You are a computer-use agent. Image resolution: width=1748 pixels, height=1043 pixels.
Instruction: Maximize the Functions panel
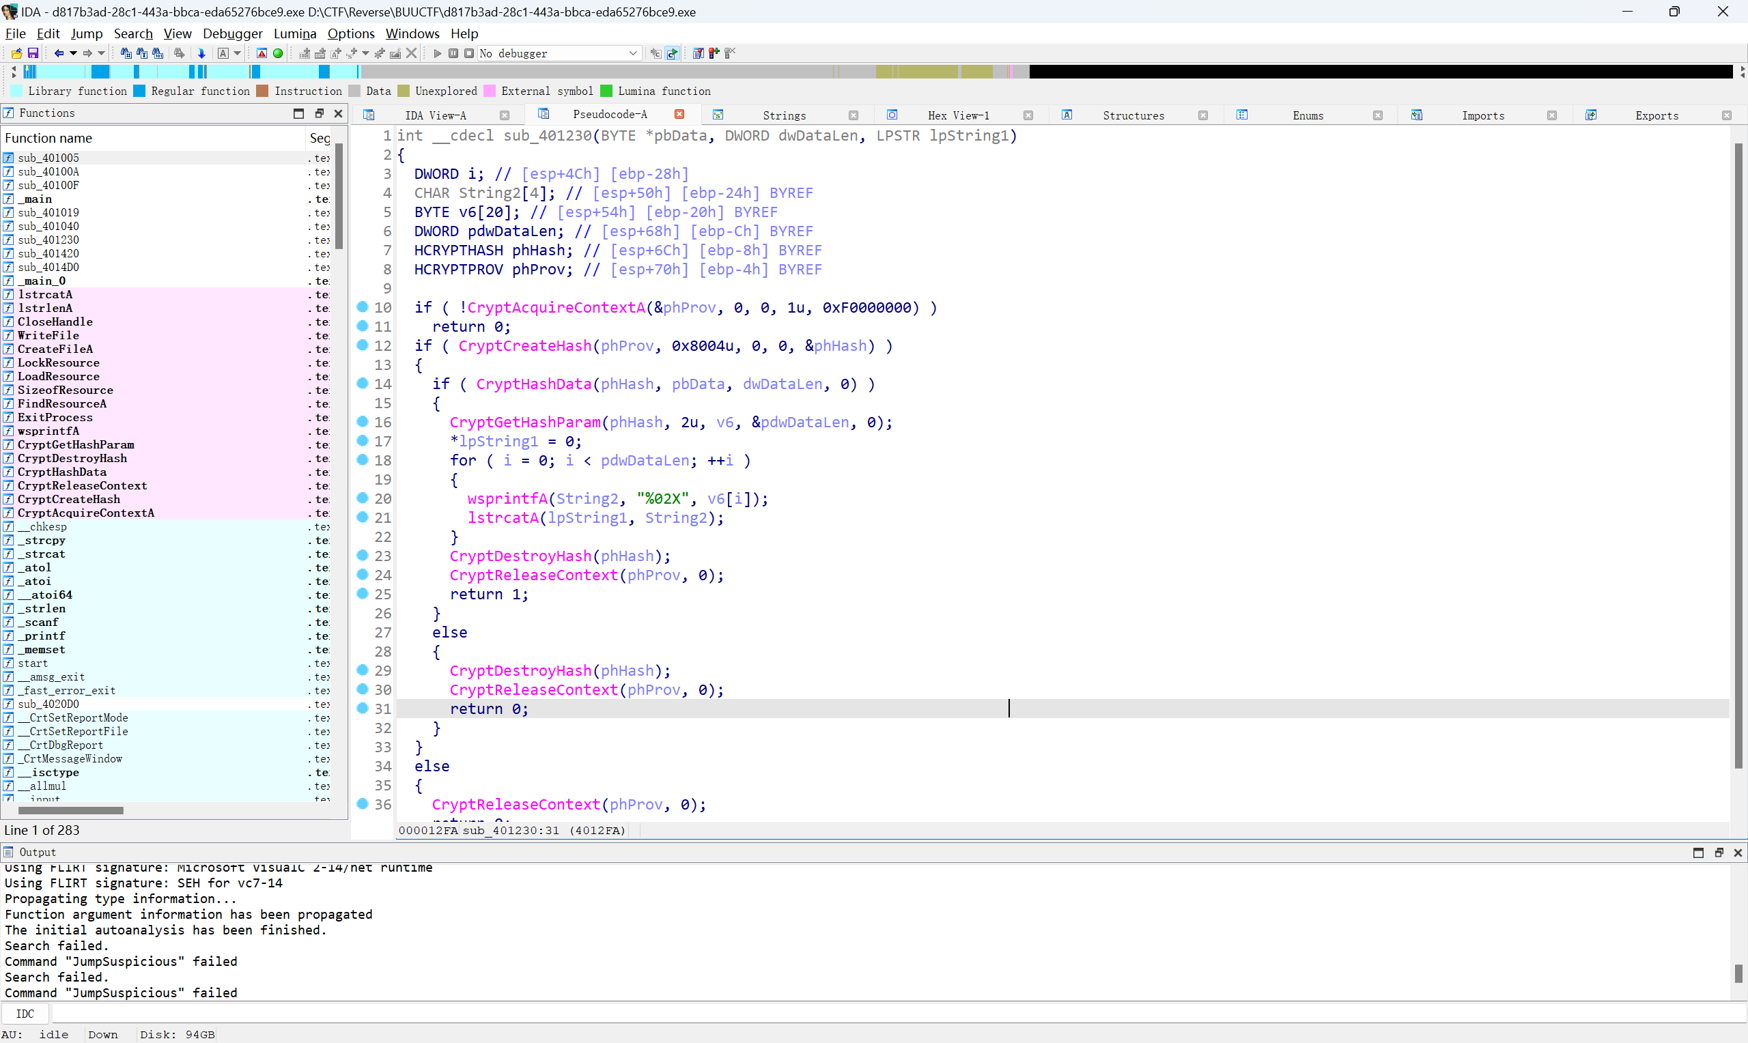(x=298, y=113)
